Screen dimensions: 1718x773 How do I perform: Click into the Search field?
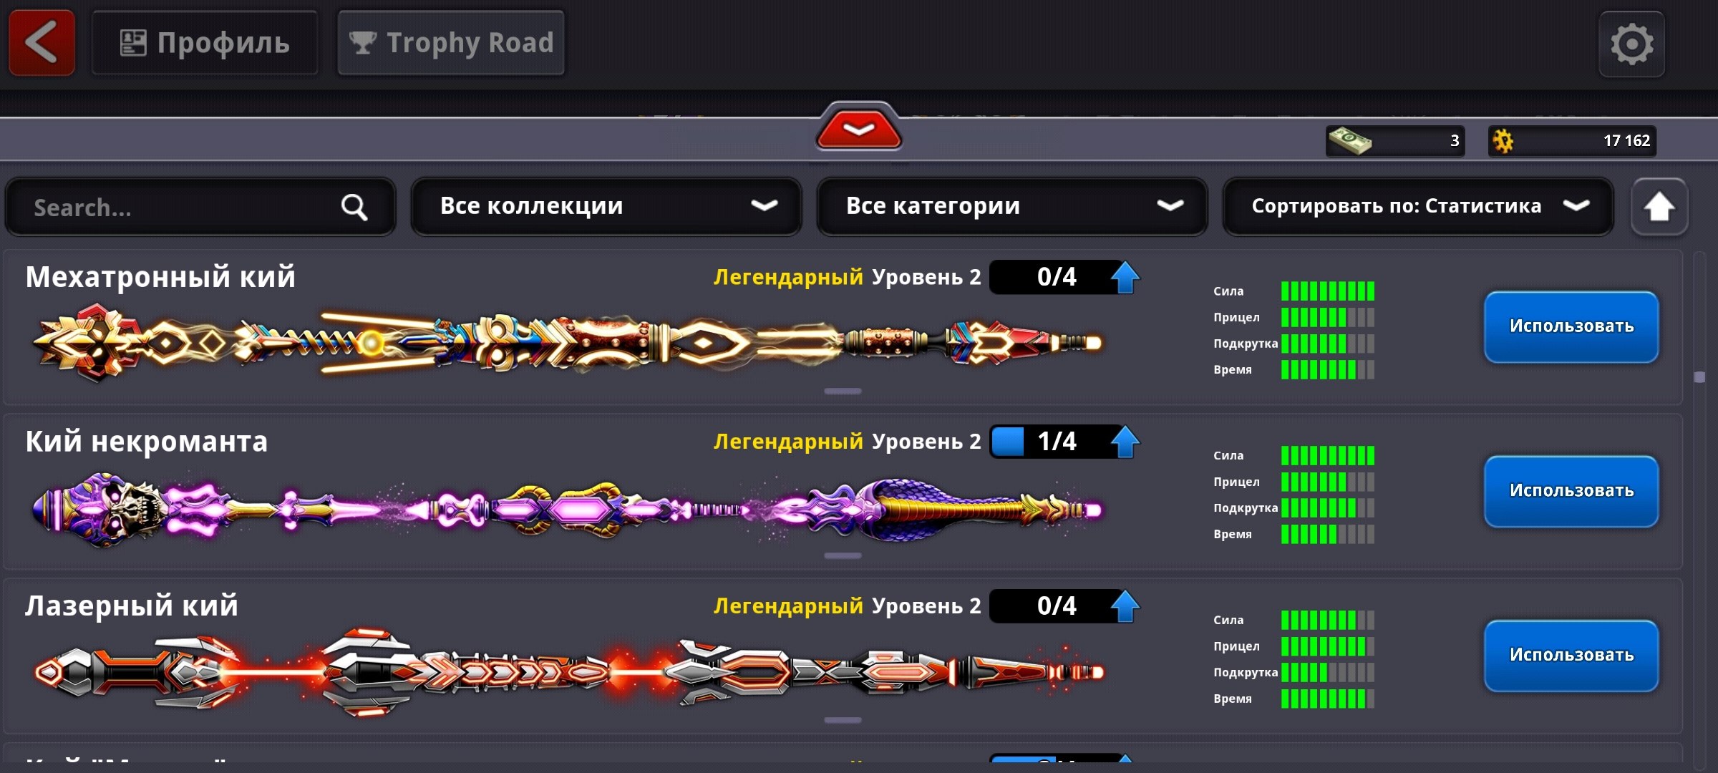click(200, 207)
